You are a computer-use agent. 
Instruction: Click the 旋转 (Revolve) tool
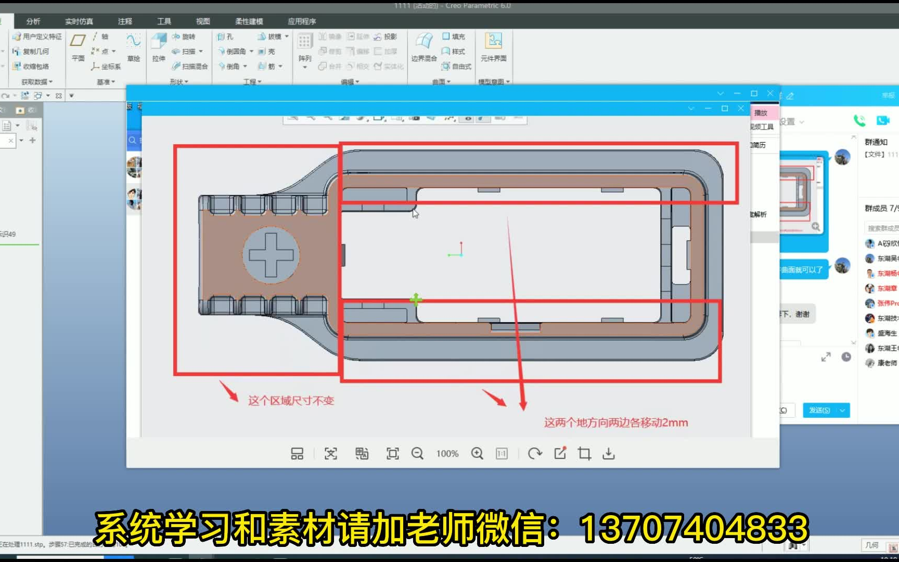[184, 36]
